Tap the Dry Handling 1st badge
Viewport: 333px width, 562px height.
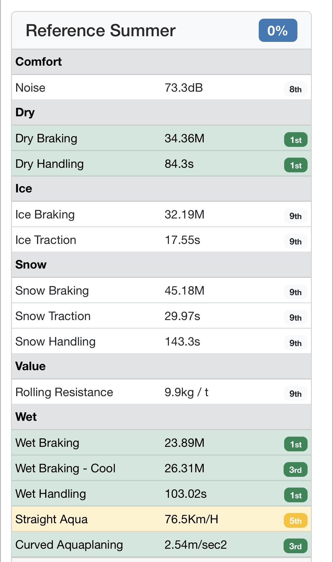tap(295, 165)
